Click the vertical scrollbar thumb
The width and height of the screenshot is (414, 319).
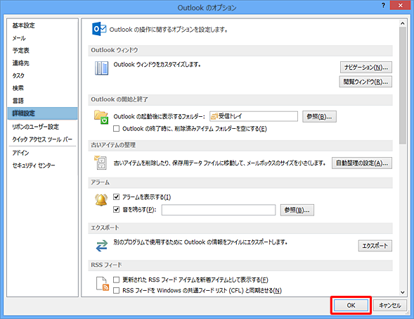point(402,85)
